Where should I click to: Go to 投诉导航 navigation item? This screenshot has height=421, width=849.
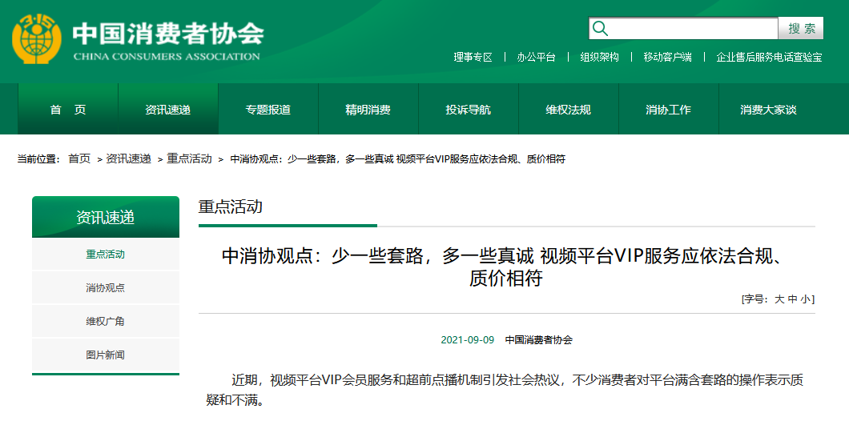pyautogui.click(x=469, y=110)
